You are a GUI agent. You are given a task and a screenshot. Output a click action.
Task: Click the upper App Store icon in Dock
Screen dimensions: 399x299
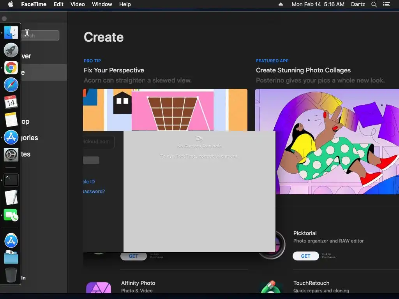tap(11, 137)
